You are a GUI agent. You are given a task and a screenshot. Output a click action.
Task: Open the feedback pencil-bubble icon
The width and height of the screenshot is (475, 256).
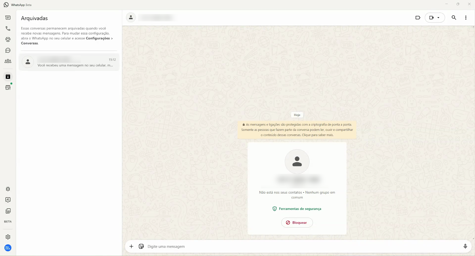coord(8,200)
